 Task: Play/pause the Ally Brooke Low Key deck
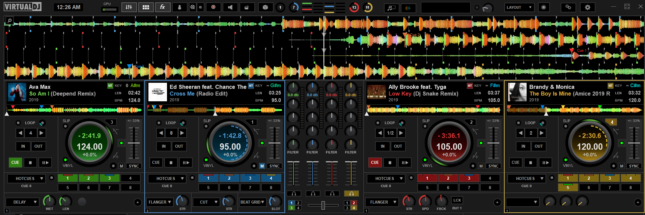click(405, 163)
